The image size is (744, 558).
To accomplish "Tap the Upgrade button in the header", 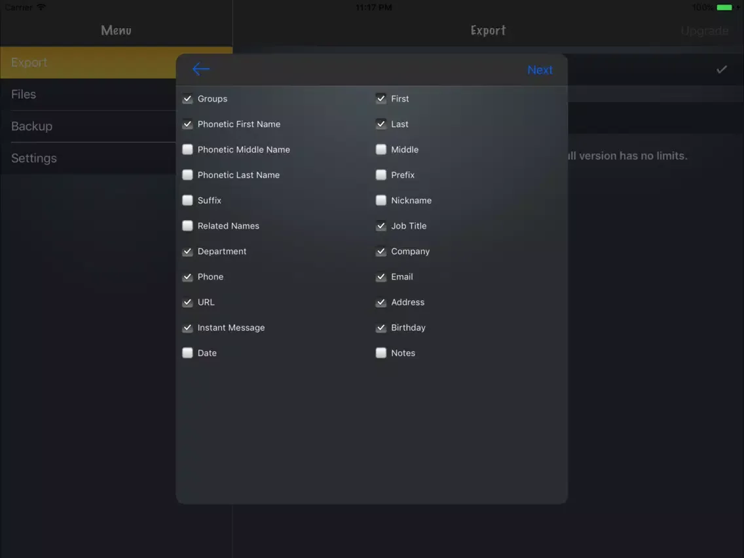I will (705, 31).
